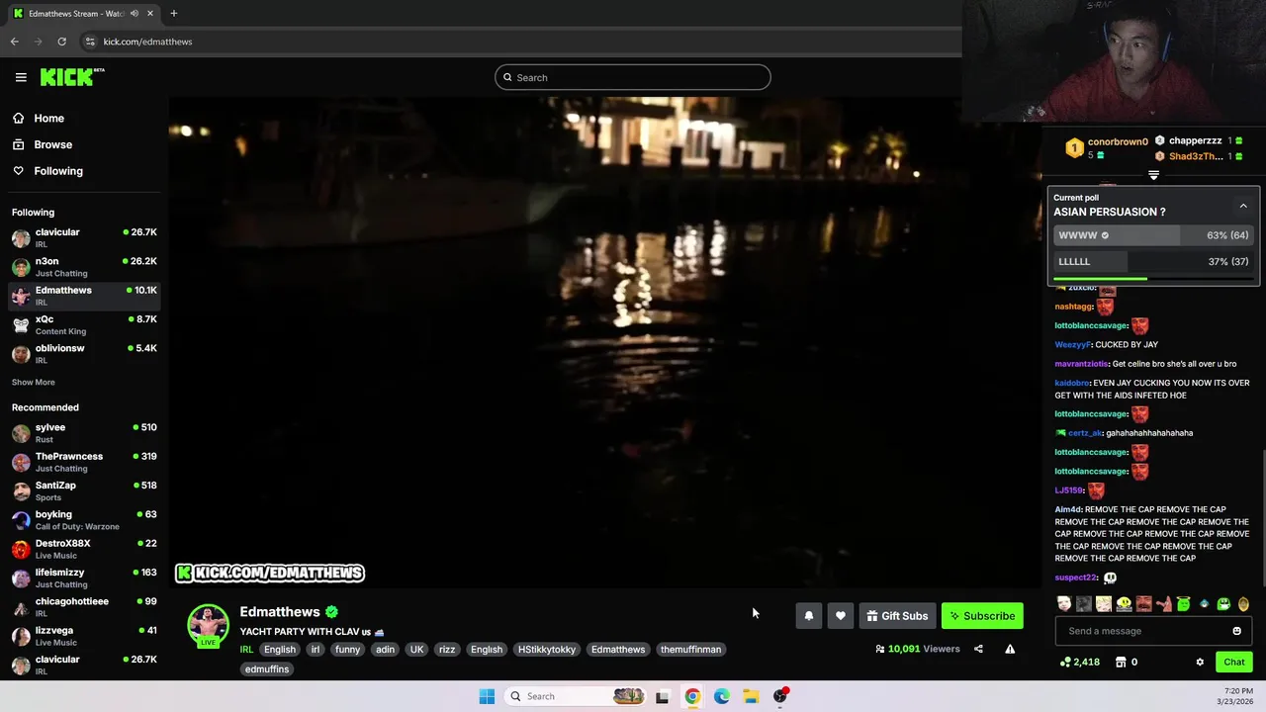Open Microsoft Edge from the taskbar

[722, 696]
